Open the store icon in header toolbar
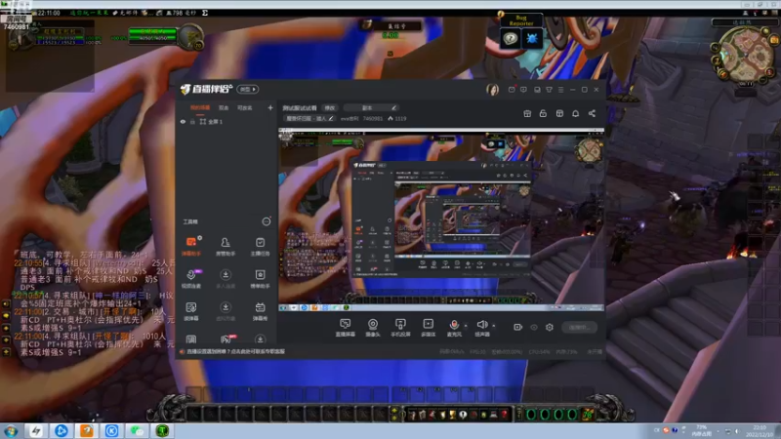This screenshot has height=439, width=781. click(x=559, y=113)
